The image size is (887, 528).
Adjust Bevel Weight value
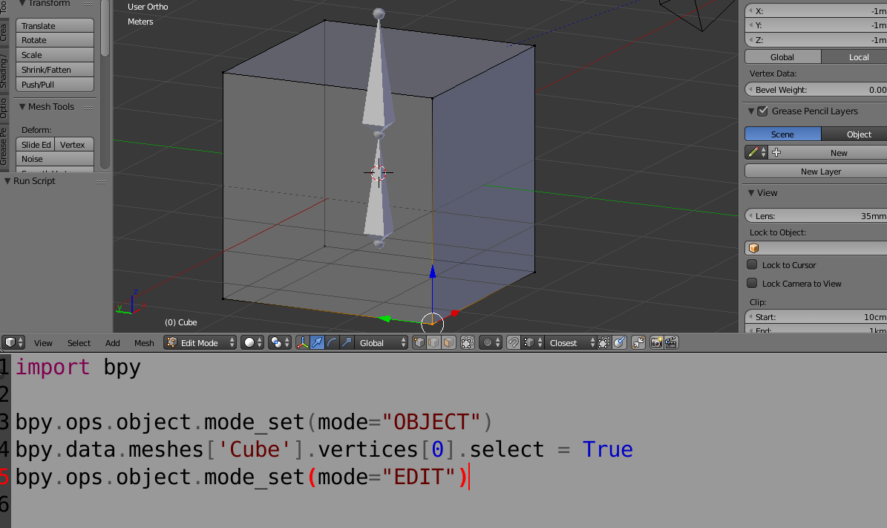pyautogui.click(x=816, y=90)
